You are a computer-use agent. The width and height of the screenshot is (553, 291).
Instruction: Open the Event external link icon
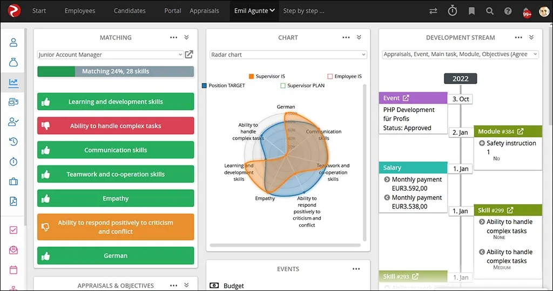coord(406,98)
